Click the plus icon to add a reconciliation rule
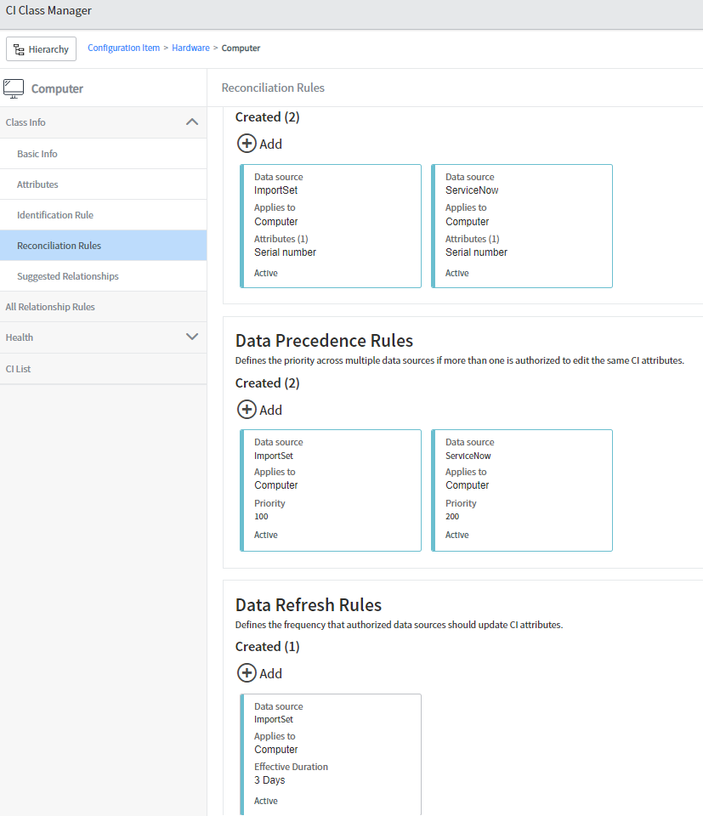This screenshot has width=703, height=816. [x=246, y=144]
